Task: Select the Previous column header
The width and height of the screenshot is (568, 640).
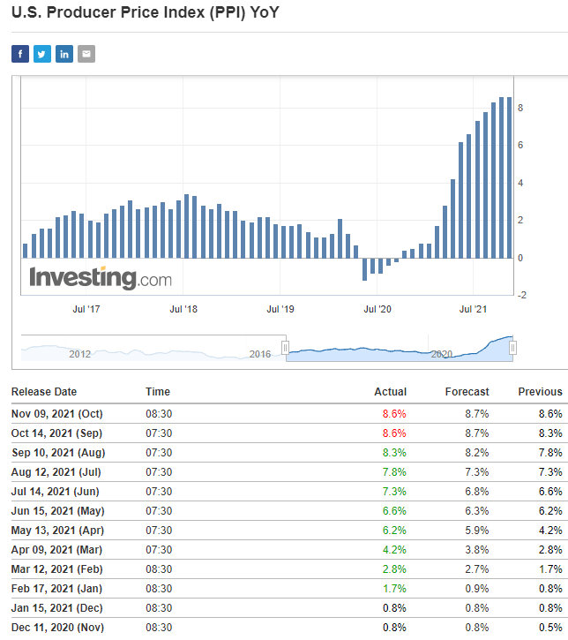Action: (541, 392)
